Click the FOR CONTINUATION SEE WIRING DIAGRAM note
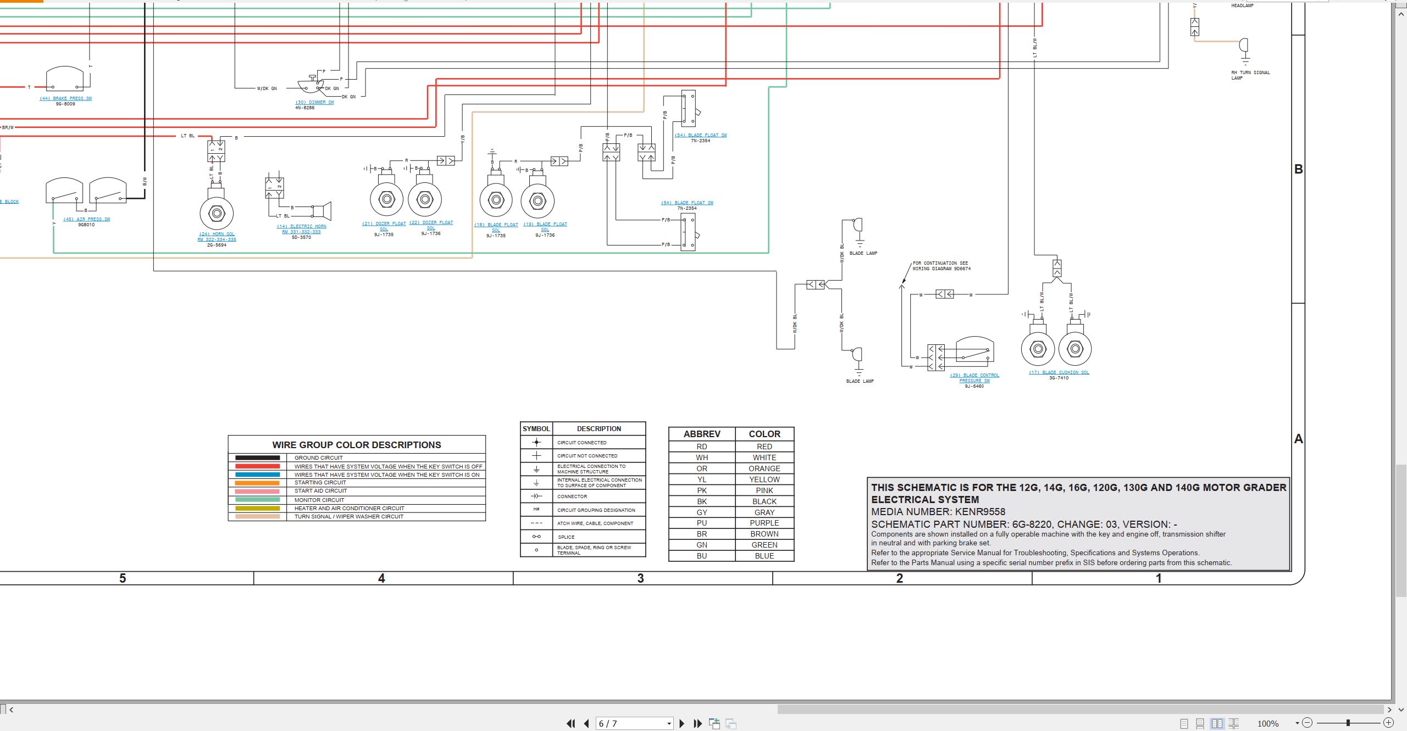The height and width of the screenshot is (731, 1407). coord(941,266)
